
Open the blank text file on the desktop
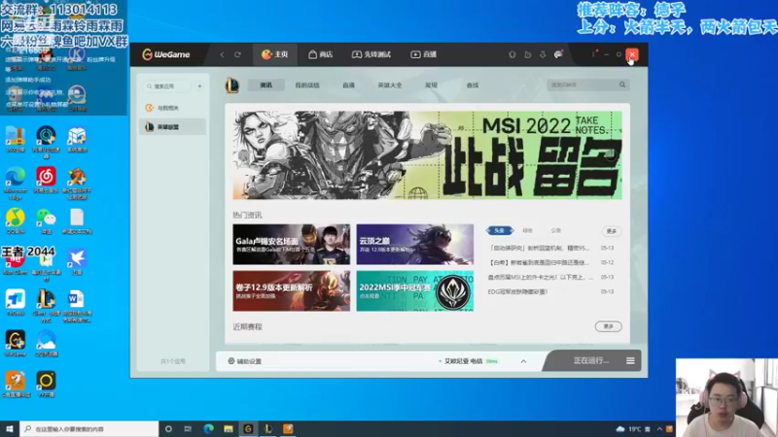click(x=77, y=220)
